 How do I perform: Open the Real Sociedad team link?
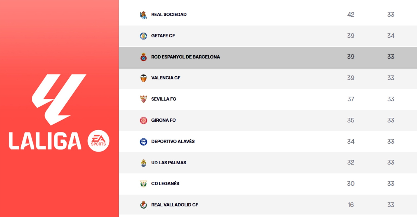point(169,15)
